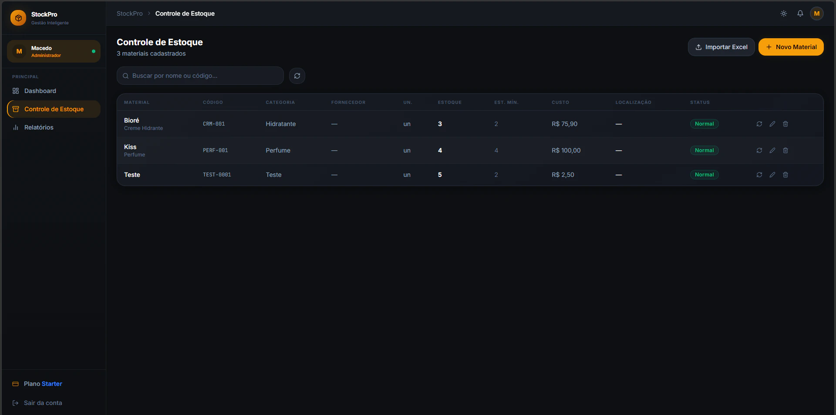836x415 pixels.
Task: Delete the Bioré material with trash icon
Action: (x=785, y=124)
